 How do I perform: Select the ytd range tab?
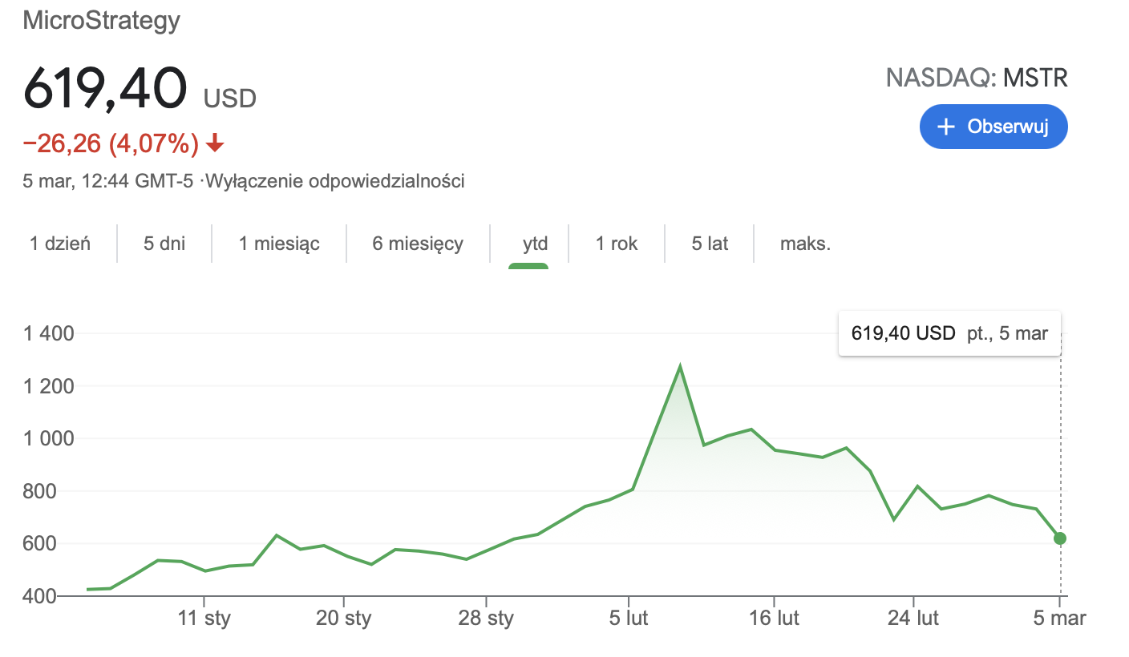[535, 244]
